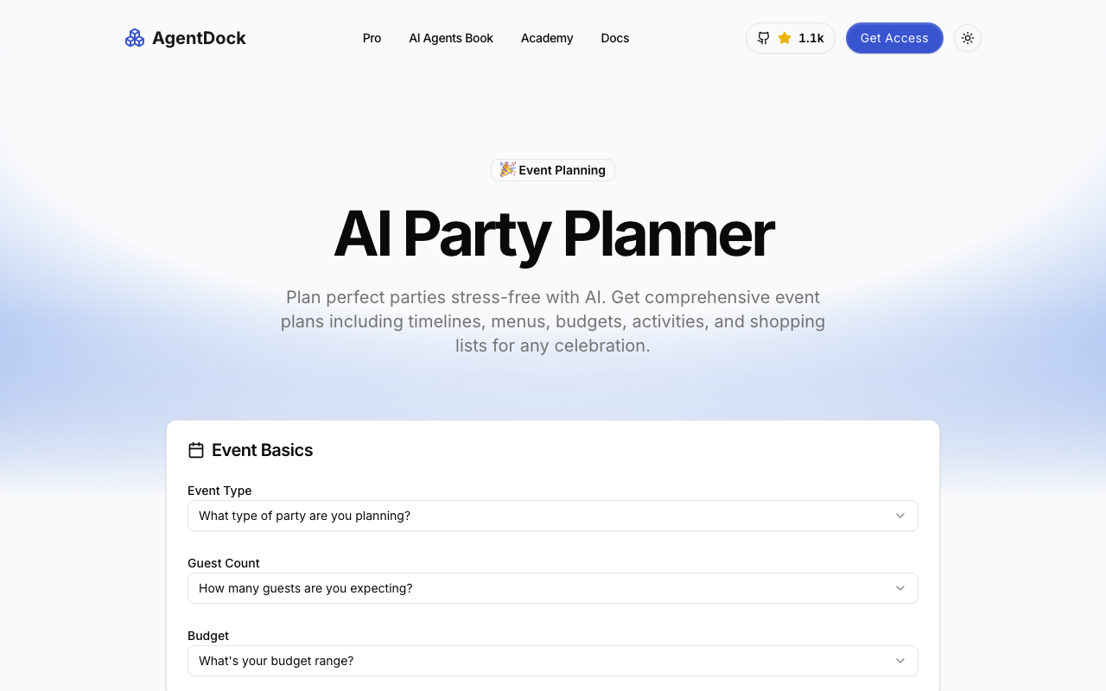Open the Event Type dropdown

(553, 516)
